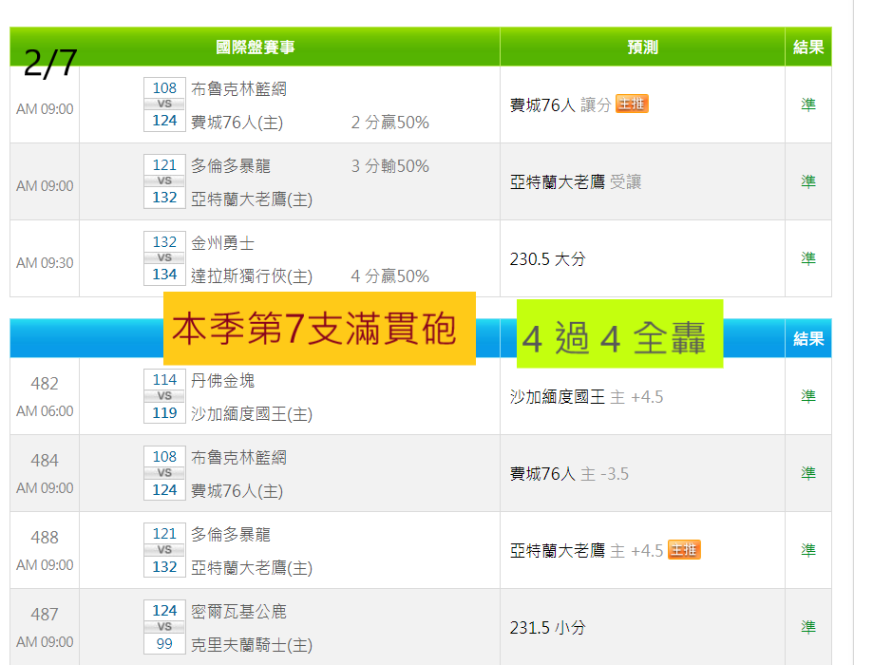The width and height of the screenshot is (873, 665).
Task: Click score 114 for 丹佛金塊
Action: click(x=164, y=379)
